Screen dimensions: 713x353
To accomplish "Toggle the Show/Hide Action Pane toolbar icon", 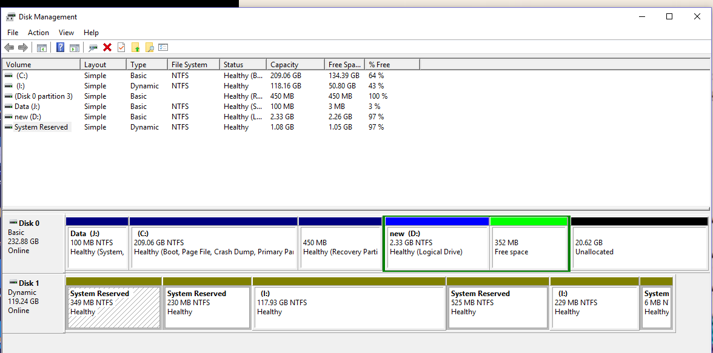I will [x=75, y=47].
